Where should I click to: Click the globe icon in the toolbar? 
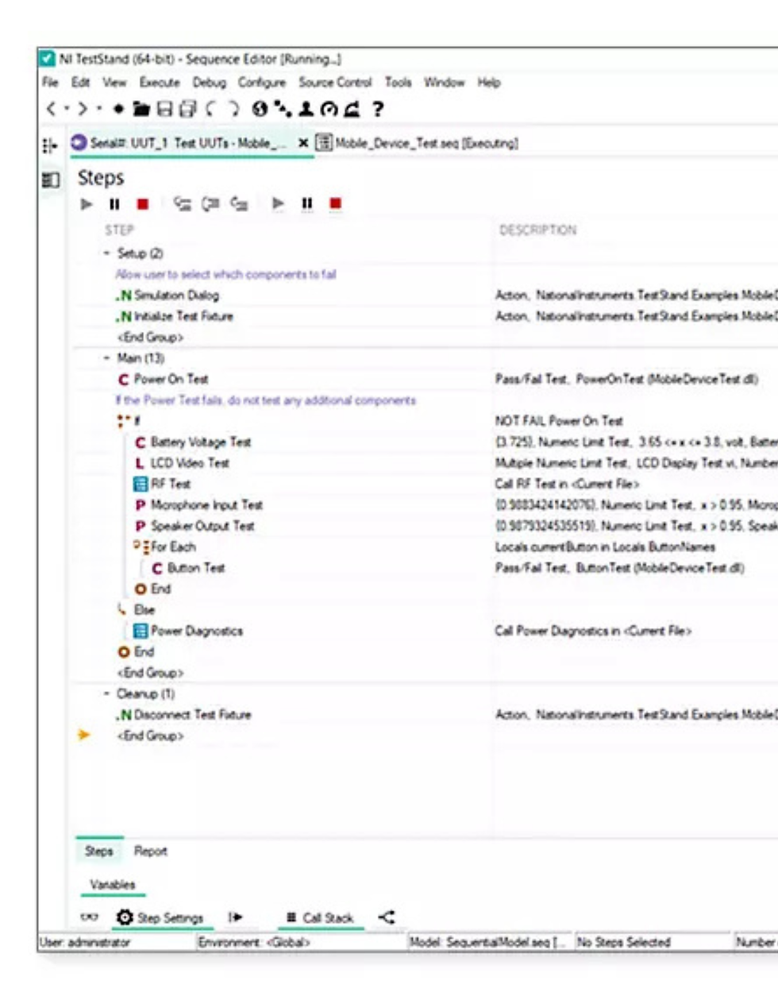259,110
